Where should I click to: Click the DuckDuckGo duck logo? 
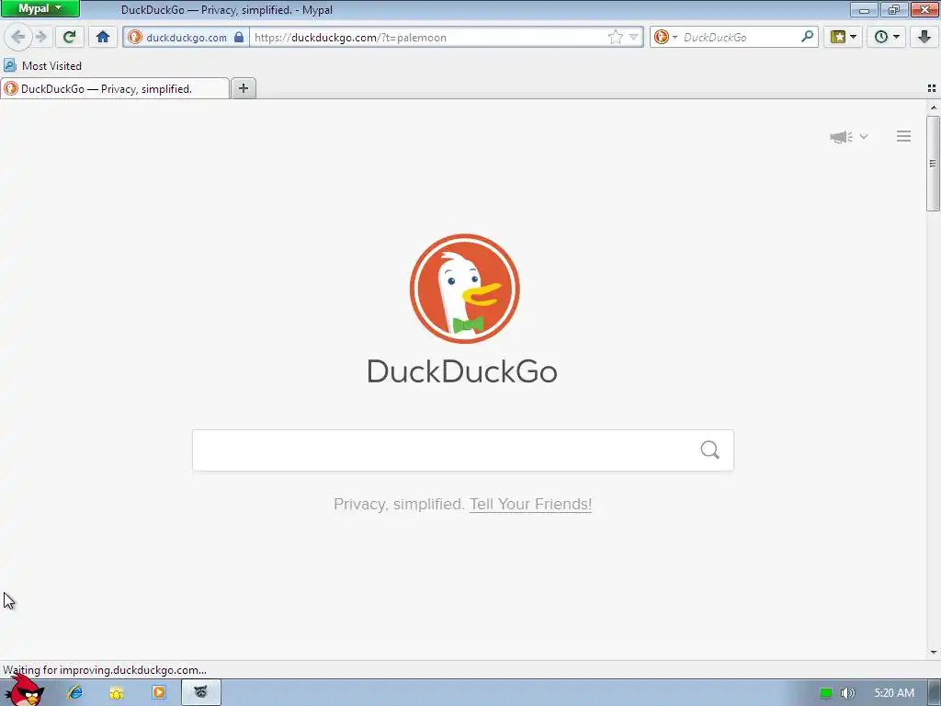[x=464, y=288]
